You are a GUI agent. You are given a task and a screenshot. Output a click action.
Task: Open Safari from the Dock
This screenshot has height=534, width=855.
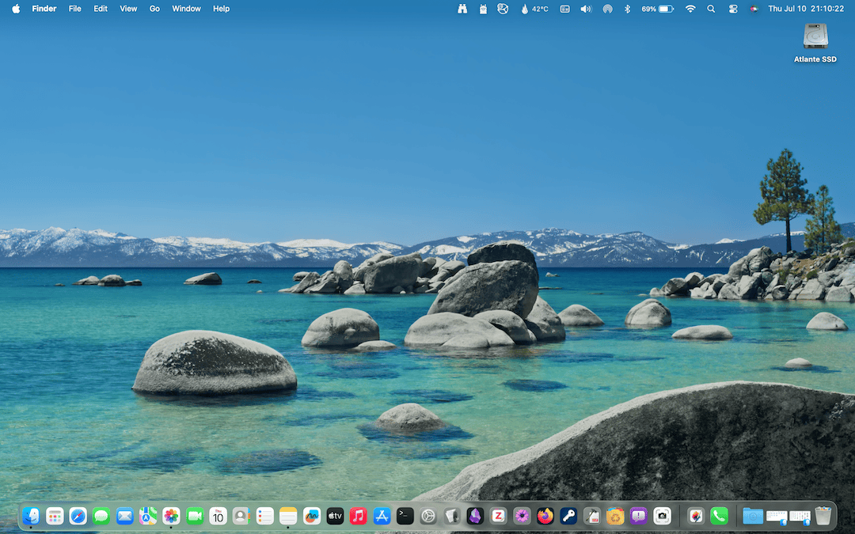point(78,516)
